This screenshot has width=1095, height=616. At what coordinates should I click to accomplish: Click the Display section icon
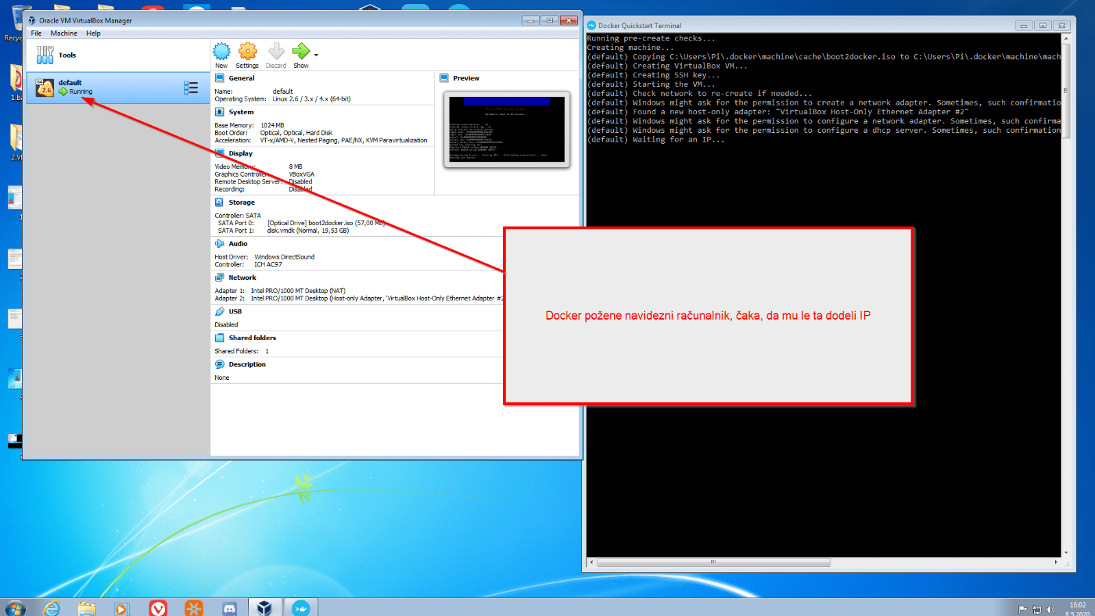tap(220, 153)
